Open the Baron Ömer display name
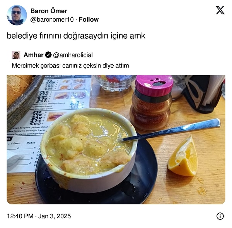Image resolution: width=232 pixels, height=228 pixels. (49, 11)
